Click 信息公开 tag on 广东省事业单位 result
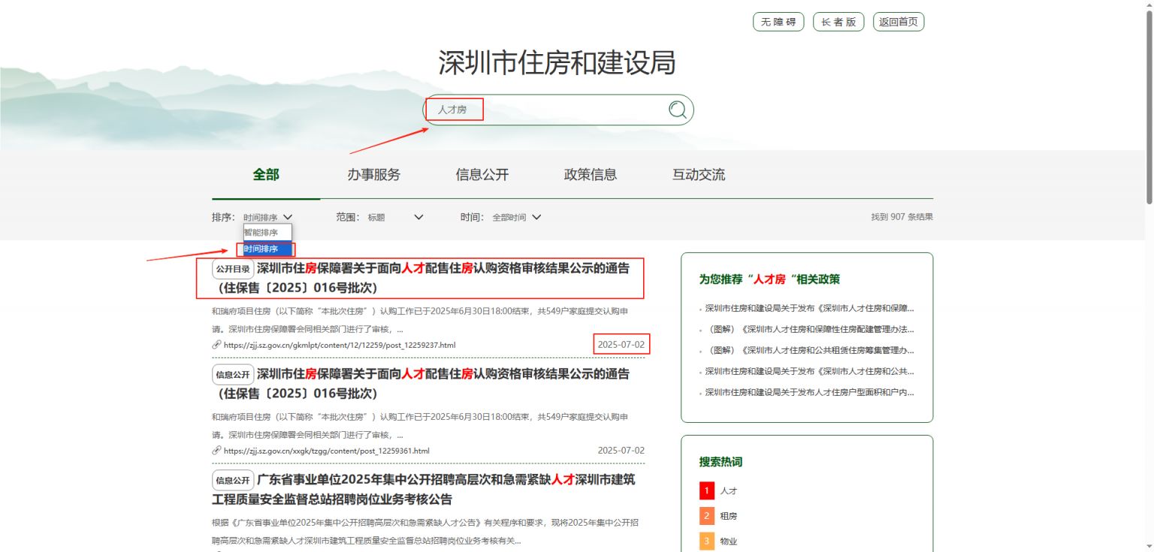The image size is (1154, 552). tap(233, 480)
